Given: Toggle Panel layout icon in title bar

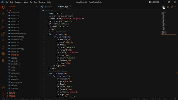Looking at the screenshot, I should 153,2.
